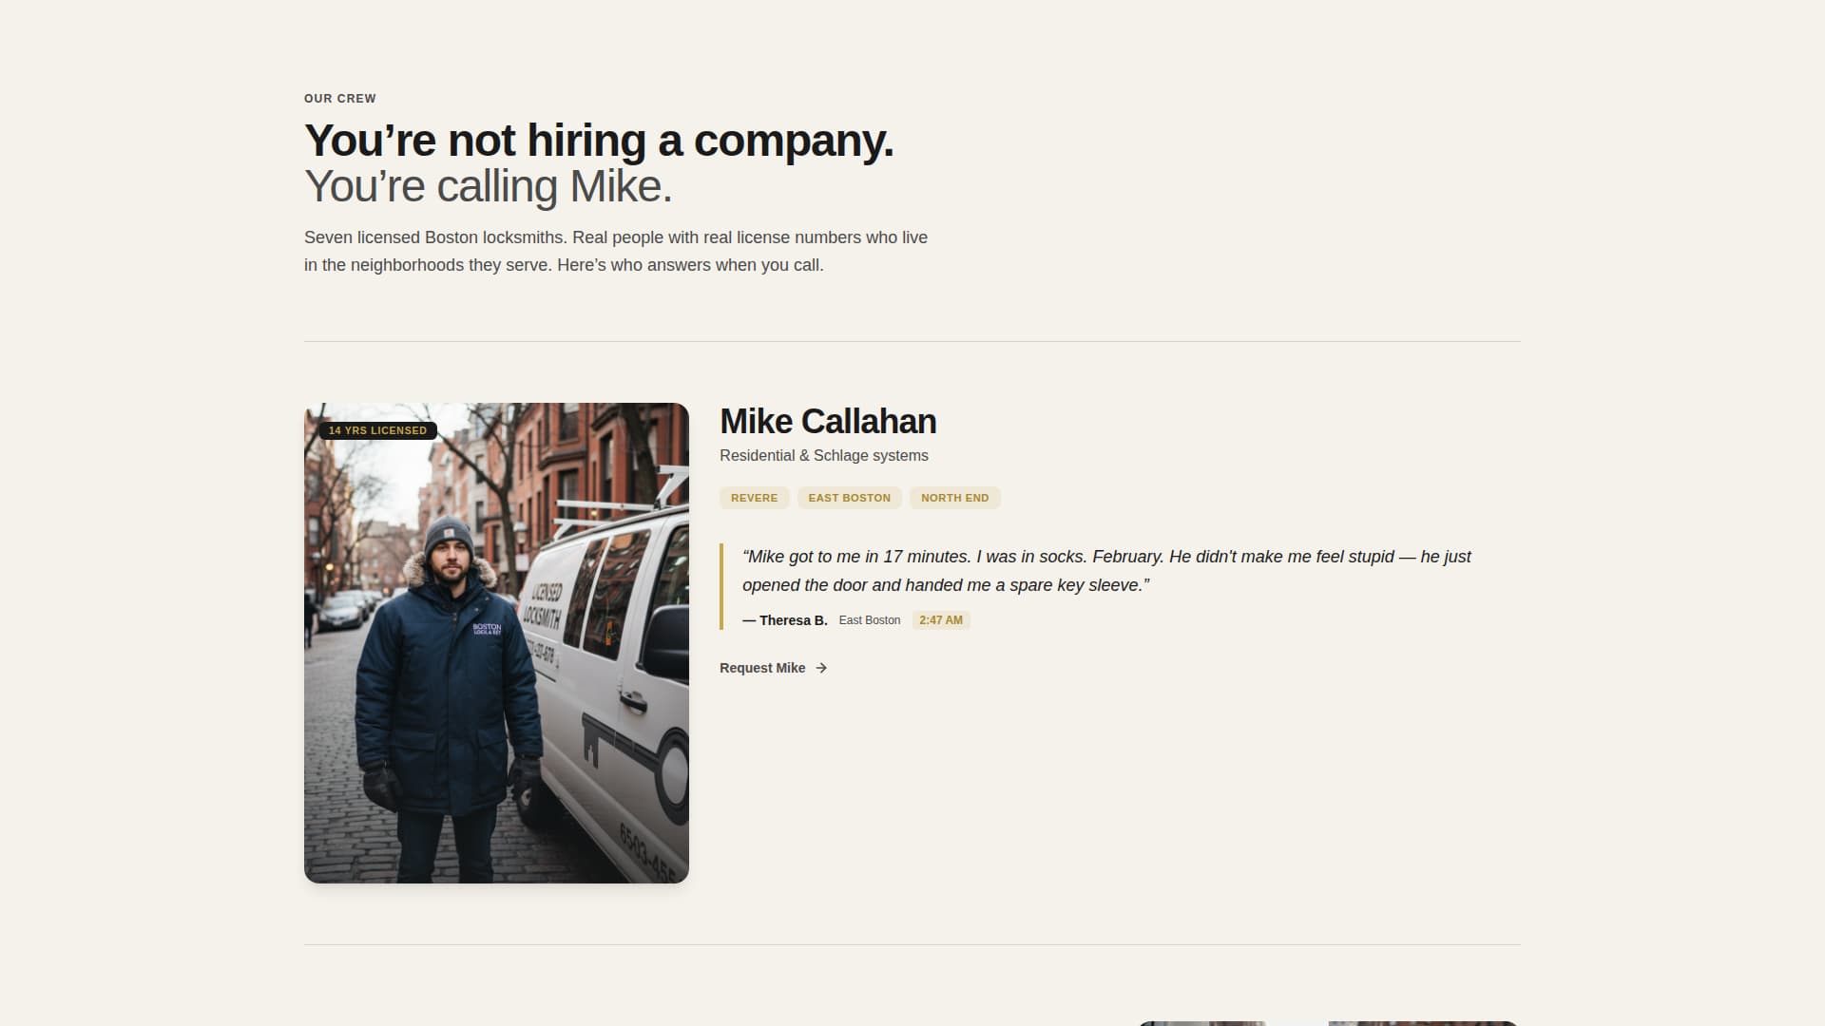Click the 'Mike got to me in 17 minutes' testimonial
1825x1026 pixels.
coord(1106,571)
